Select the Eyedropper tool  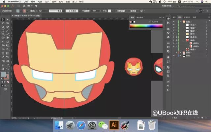click(3, 57)
